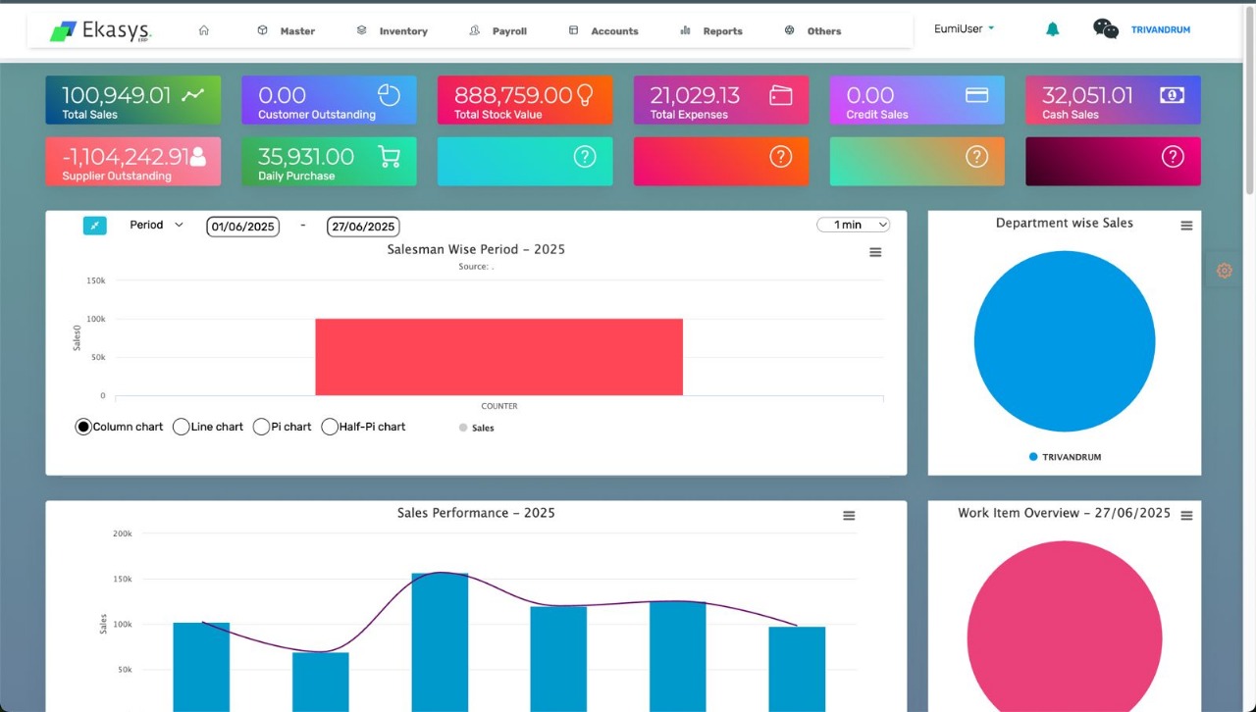1256x712 pixels.
Task: Click the TRIVANDRUM branch link
Action: [1161, 30]
